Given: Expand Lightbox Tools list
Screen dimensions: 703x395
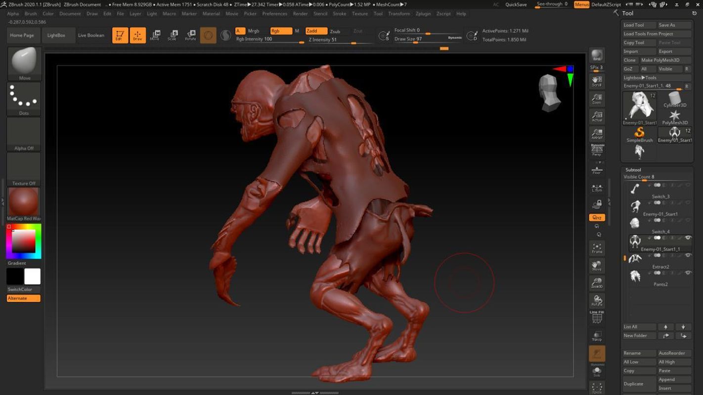Looking at the screenshot, I should point(657,78).
